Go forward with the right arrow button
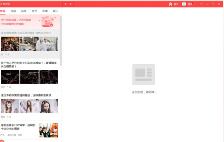The height and width of the screenshot is (142, 224). (71, 4)
